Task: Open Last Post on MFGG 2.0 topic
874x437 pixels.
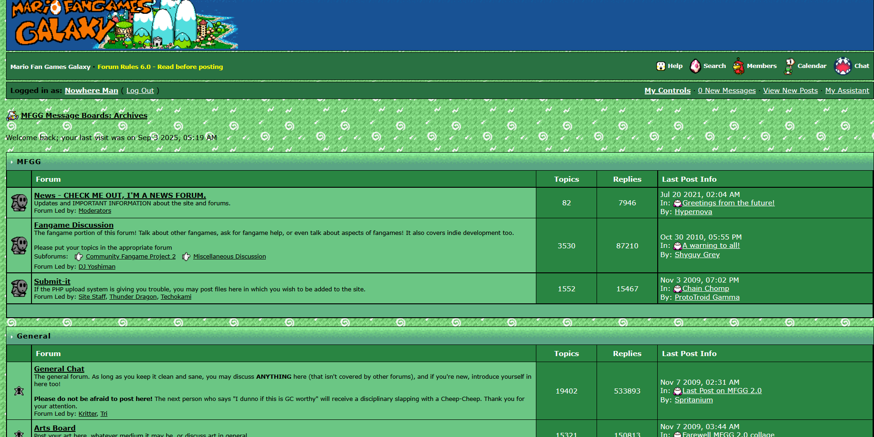Action: tap(722, 391)
